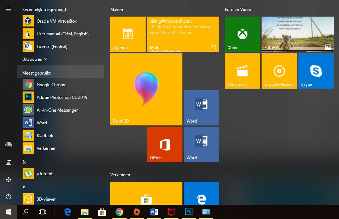Open Oracle VM VirtualBox from recently added

click(x=60, y=21)
